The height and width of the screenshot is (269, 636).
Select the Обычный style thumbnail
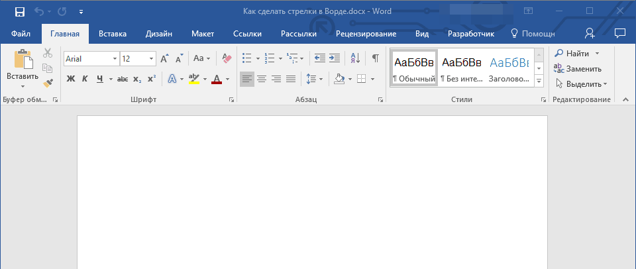tap(414, 68)
